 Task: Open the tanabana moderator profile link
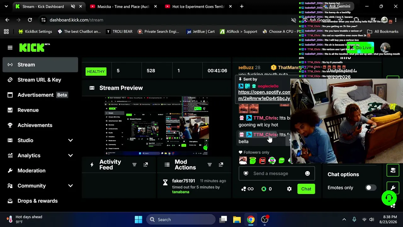click(x=181, y=192)
